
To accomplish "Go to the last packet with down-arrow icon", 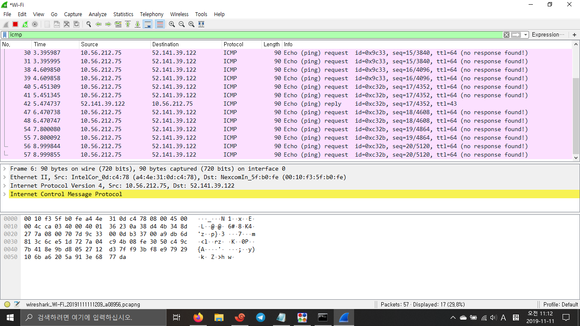I will [138, 24].
